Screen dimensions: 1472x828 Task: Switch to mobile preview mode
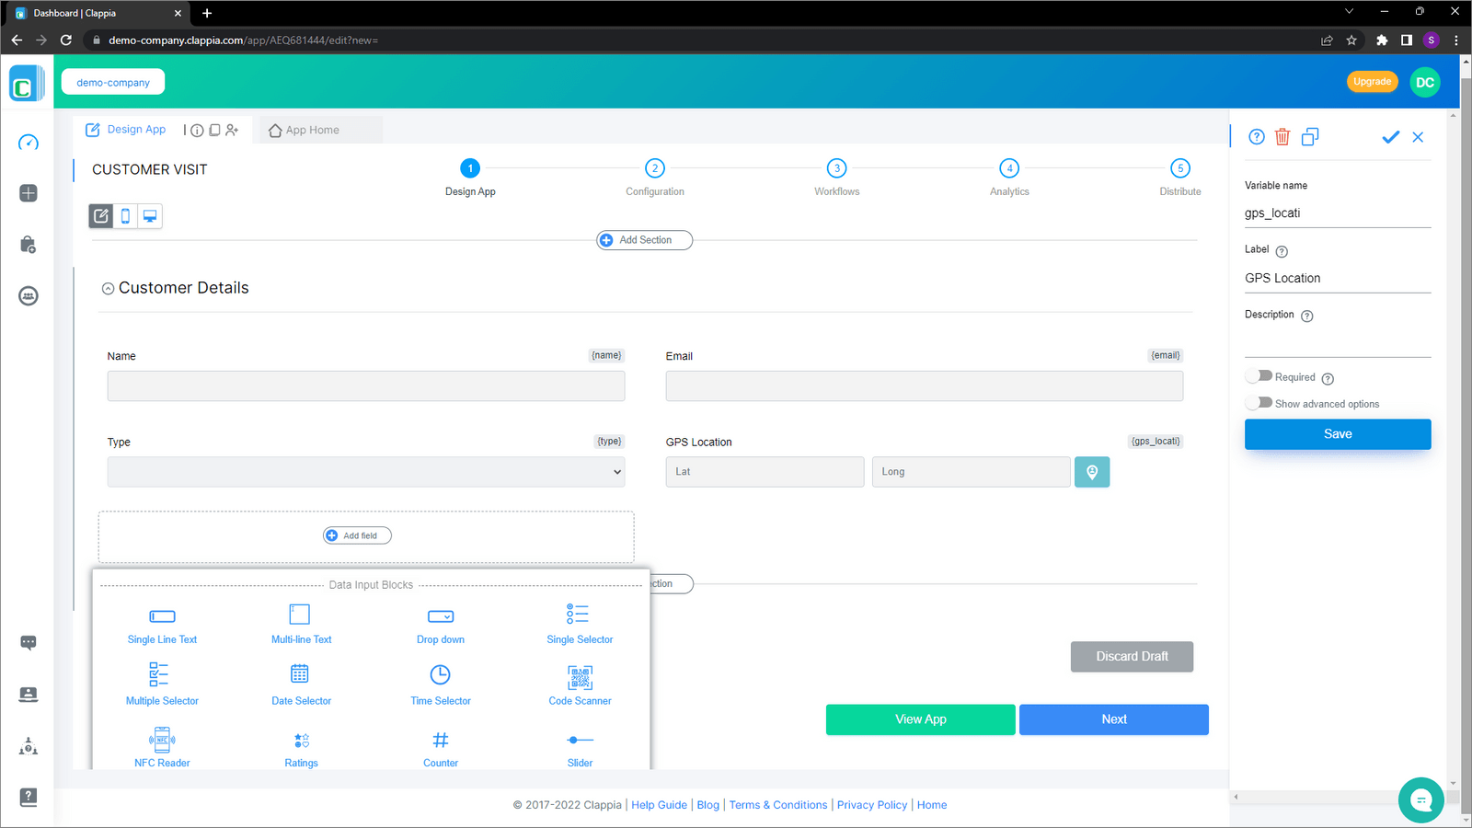[x=125, y=215]
